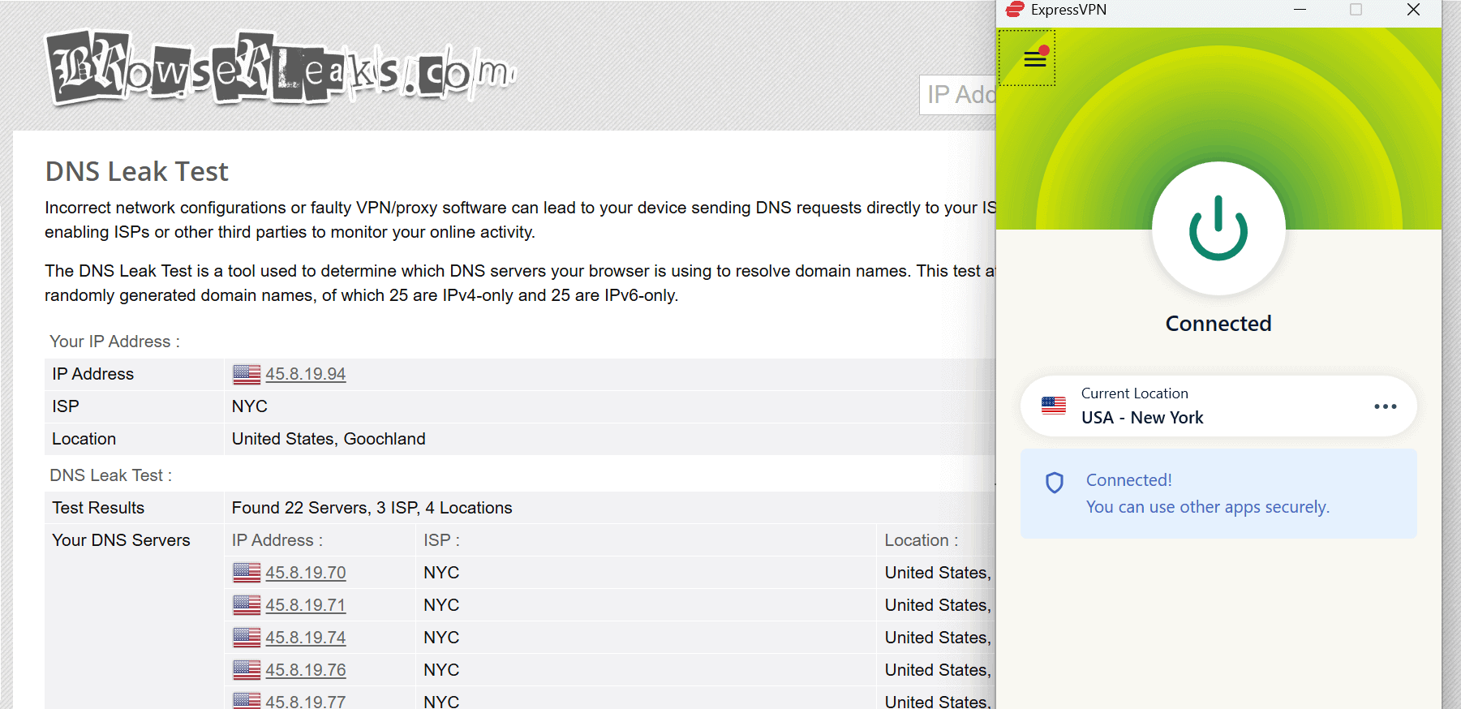Viewport: 1461px width, 709px height.
Task: Close the ExpressVPN window
Action: [1413, 10]
